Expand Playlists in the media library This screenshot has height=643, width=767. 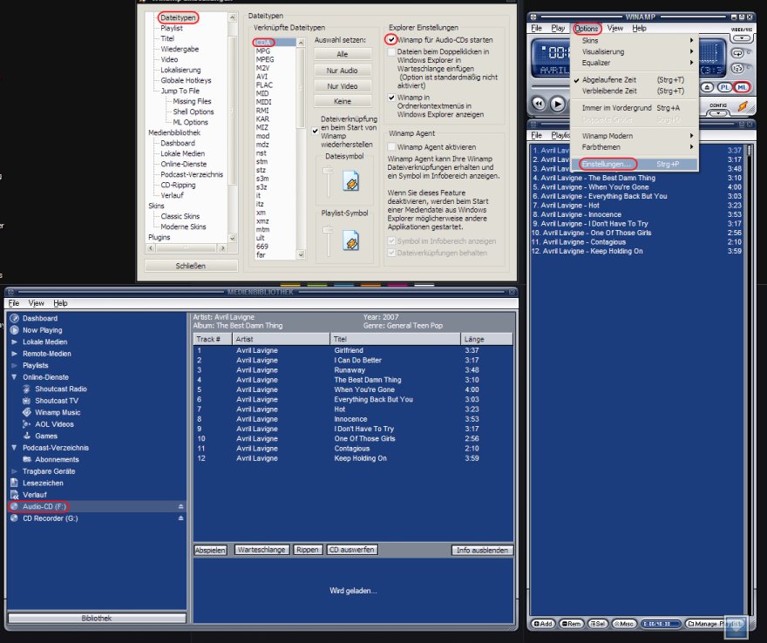pyautogui.click(x=14, y=365)
